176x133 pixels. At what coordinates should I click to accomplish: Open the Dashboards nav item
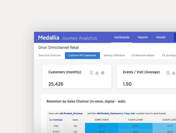pyautogui.click(x=122, y=37)
